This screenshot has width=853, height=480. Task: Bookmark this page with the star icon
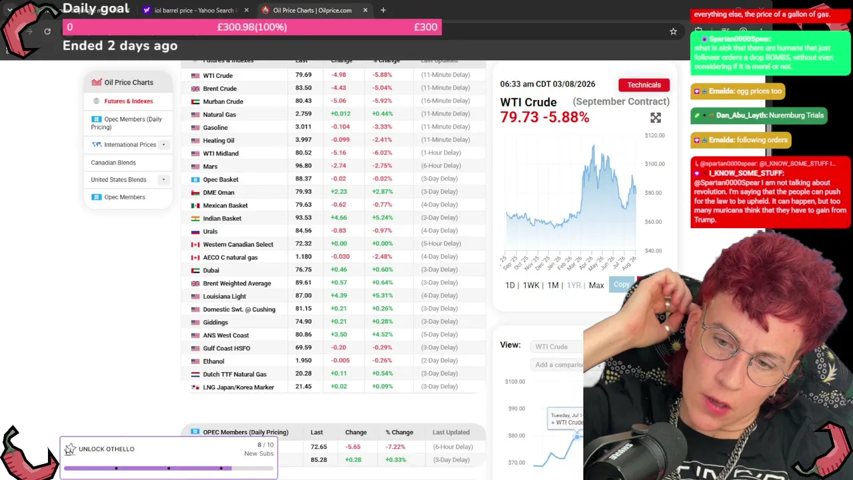click(673, 31)
